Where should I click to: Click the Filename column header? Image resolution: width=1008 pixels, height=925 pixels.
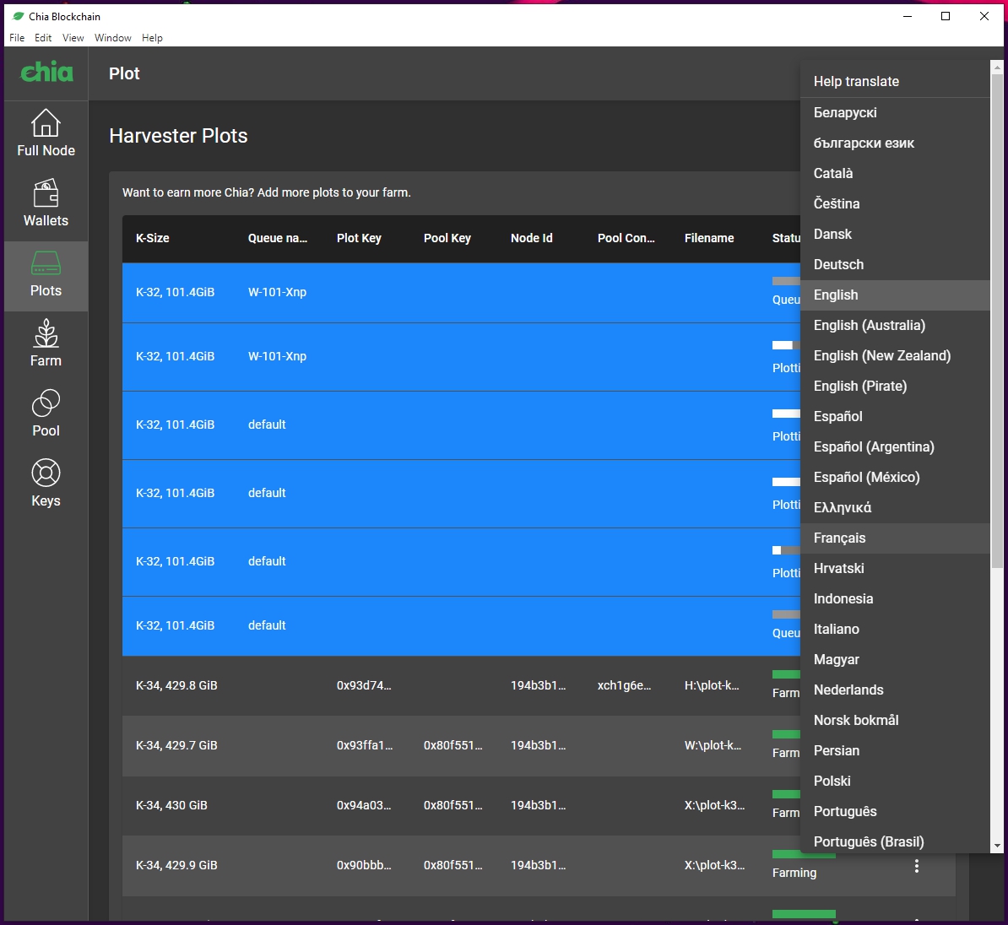click(x=709, y=238)
